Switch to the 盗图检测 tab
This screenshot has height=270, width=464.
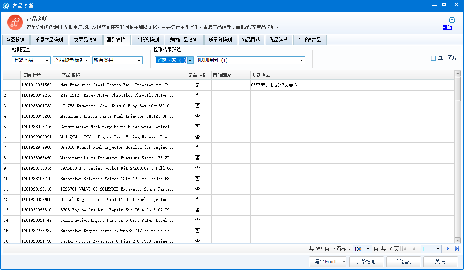[x=15, y=40]
